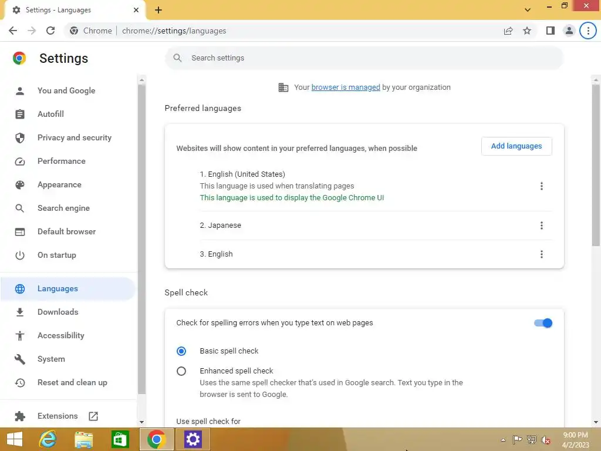Click the muted volume tray icon
This screenshot has width=601, height=451.
coord(545,440)
